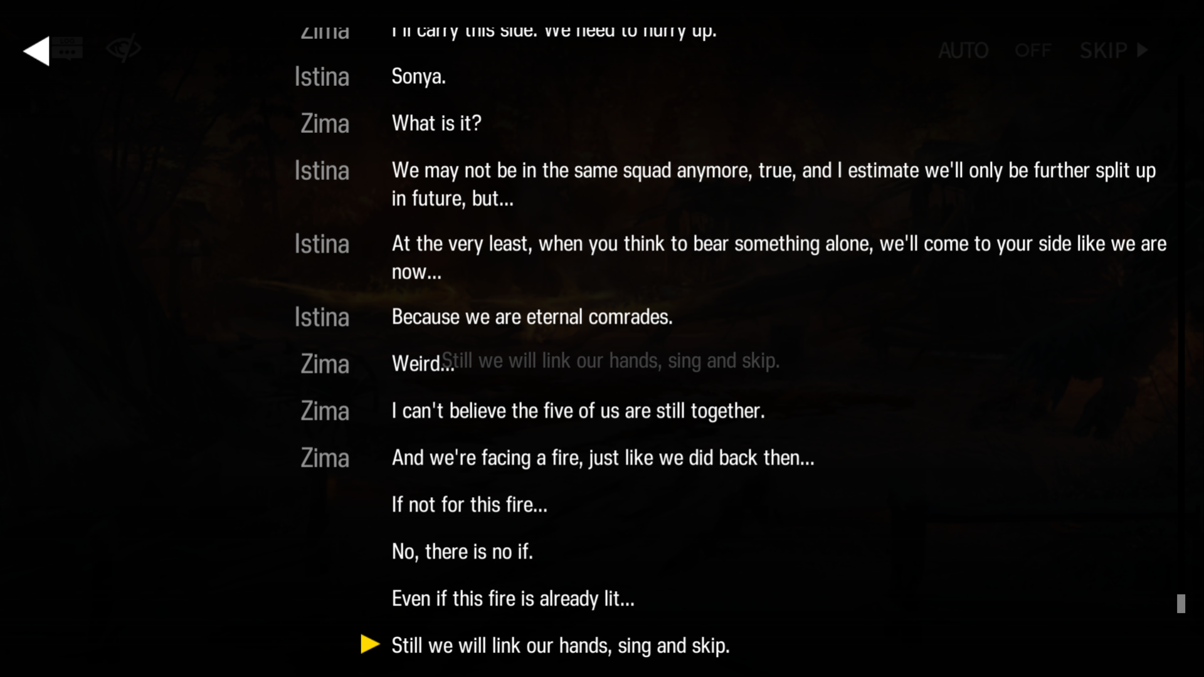The width and height of the screenshot is (1204, 677).
Task: Click the log scrollbar handle
Action: point(1181,604)
